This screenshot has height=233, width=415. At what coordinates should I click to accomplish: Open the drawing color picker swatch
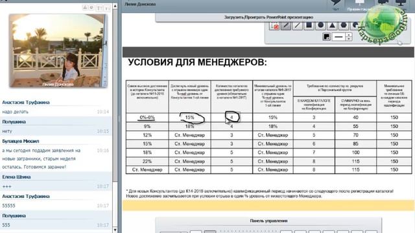tap(326, 37)
